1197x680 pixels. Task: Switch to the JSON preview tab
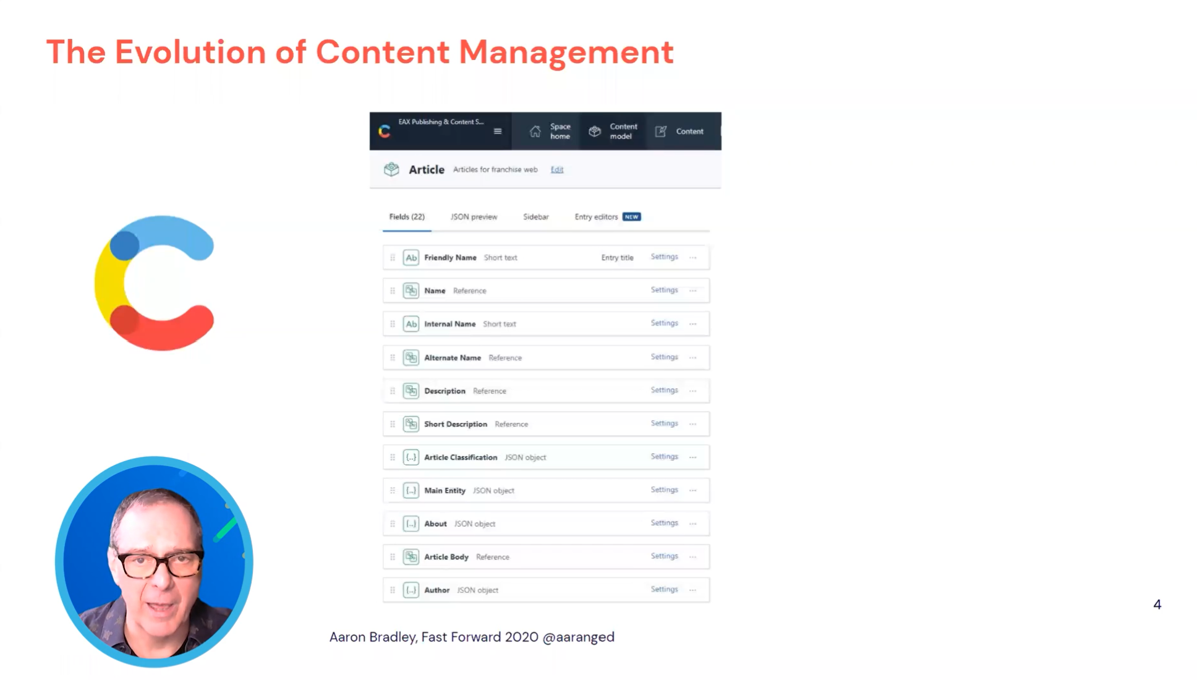coord(474,217)
